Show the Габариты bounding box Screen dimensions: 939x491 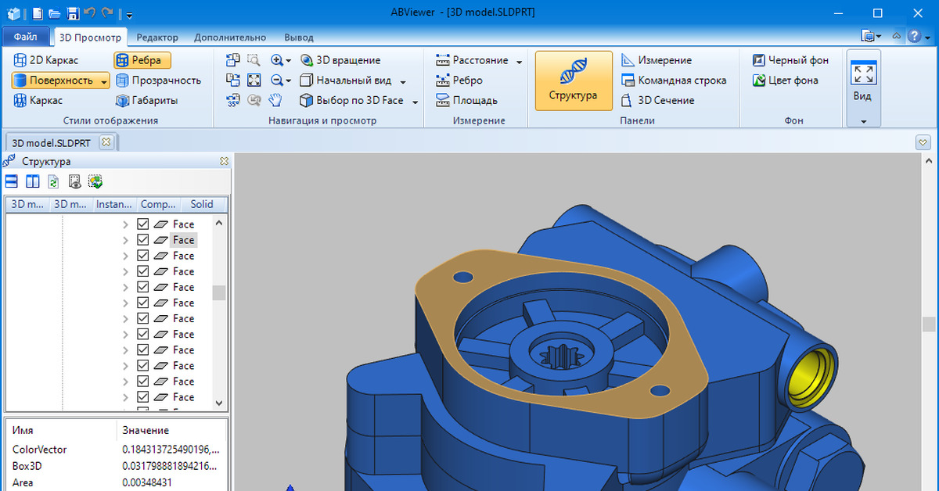[146, 100]
